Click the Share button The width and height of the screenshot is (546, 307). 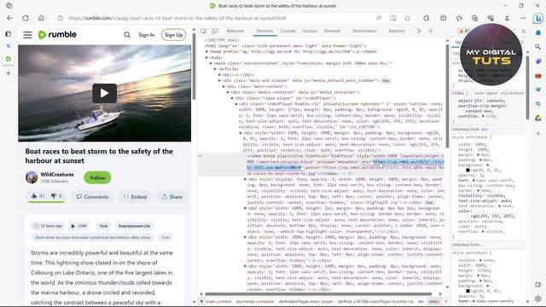click(172, 197)
